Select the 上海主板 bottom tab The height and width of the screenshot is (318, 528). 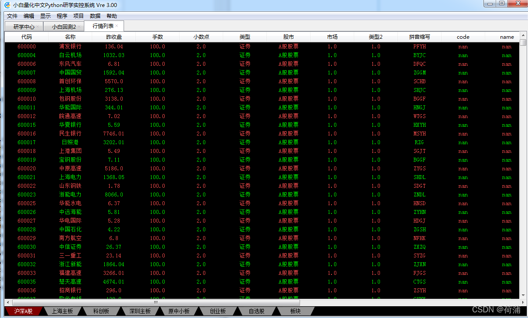click(62, 311)
